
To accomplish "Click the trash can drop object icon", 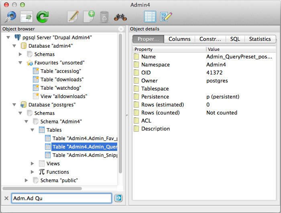I will coord(104,17).
